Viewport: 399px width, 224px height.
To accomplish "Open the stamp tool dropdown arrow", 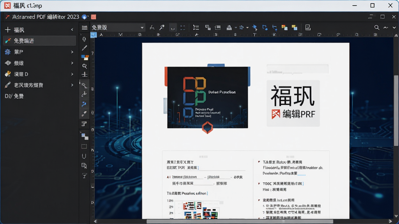I will (x=236, y=28).
